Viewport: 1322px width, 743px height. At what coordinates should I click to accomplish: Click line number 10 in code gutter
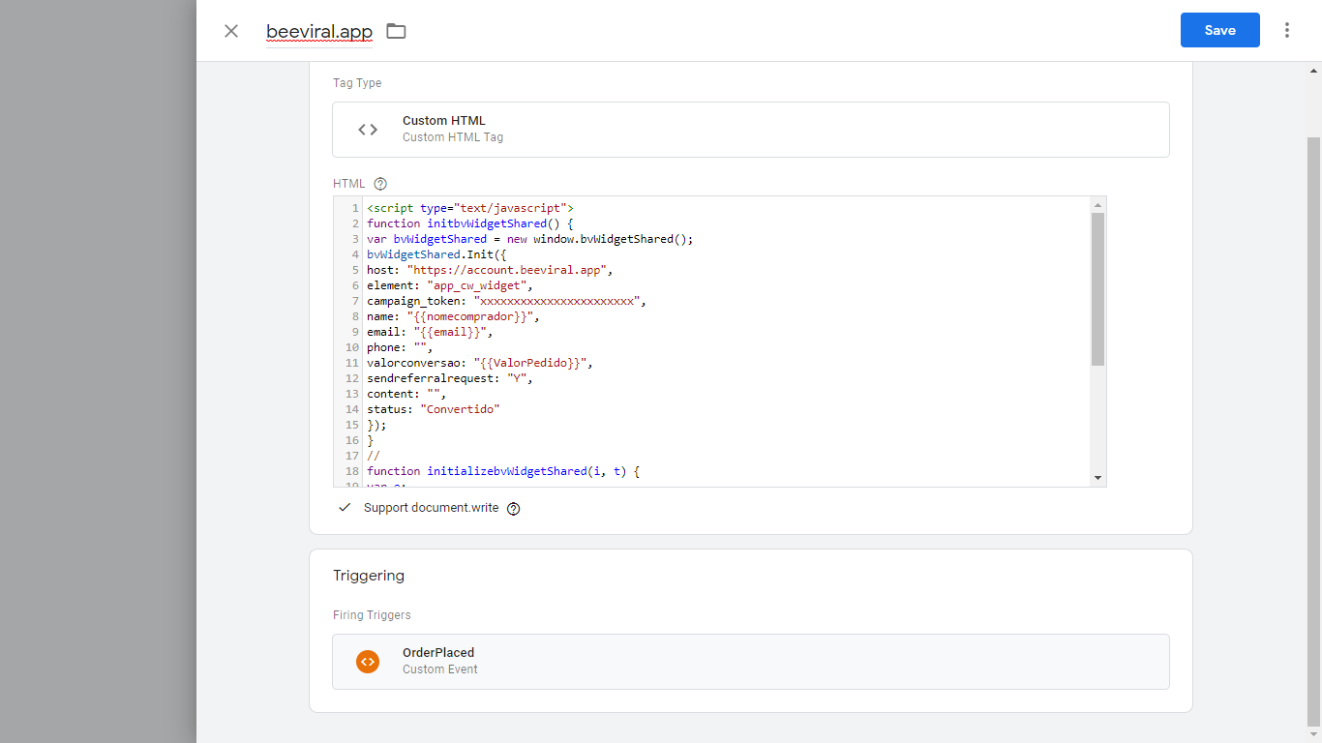(352, 347)
